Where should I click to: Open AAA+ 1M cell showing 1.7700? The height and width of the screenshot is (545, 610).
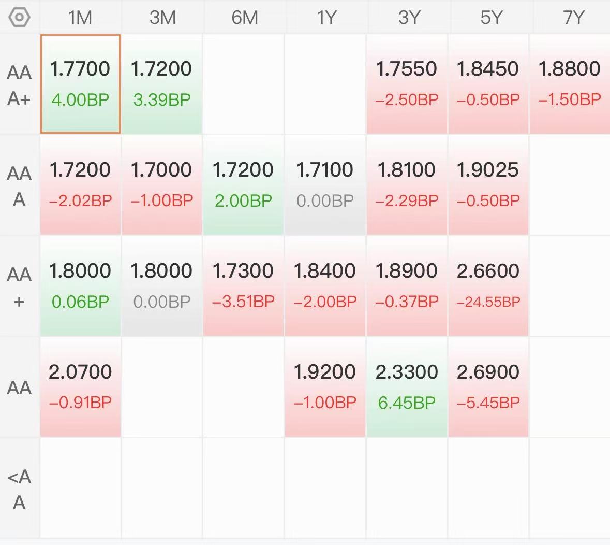click(x=81, y=84)
